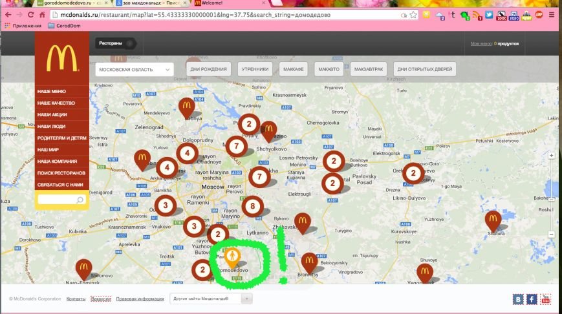The height and width of the screenshot is (314, 562).
Task: Open the browser home page icon
Action: point(42,15)
